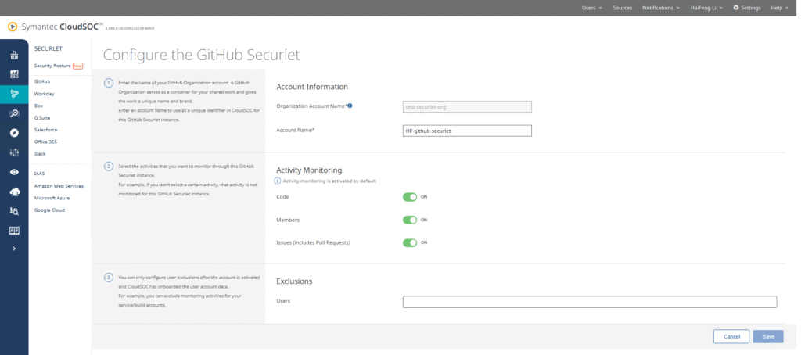Click the Save button
The height and width of the screenshot is (355, 801).
pos(767,336)
